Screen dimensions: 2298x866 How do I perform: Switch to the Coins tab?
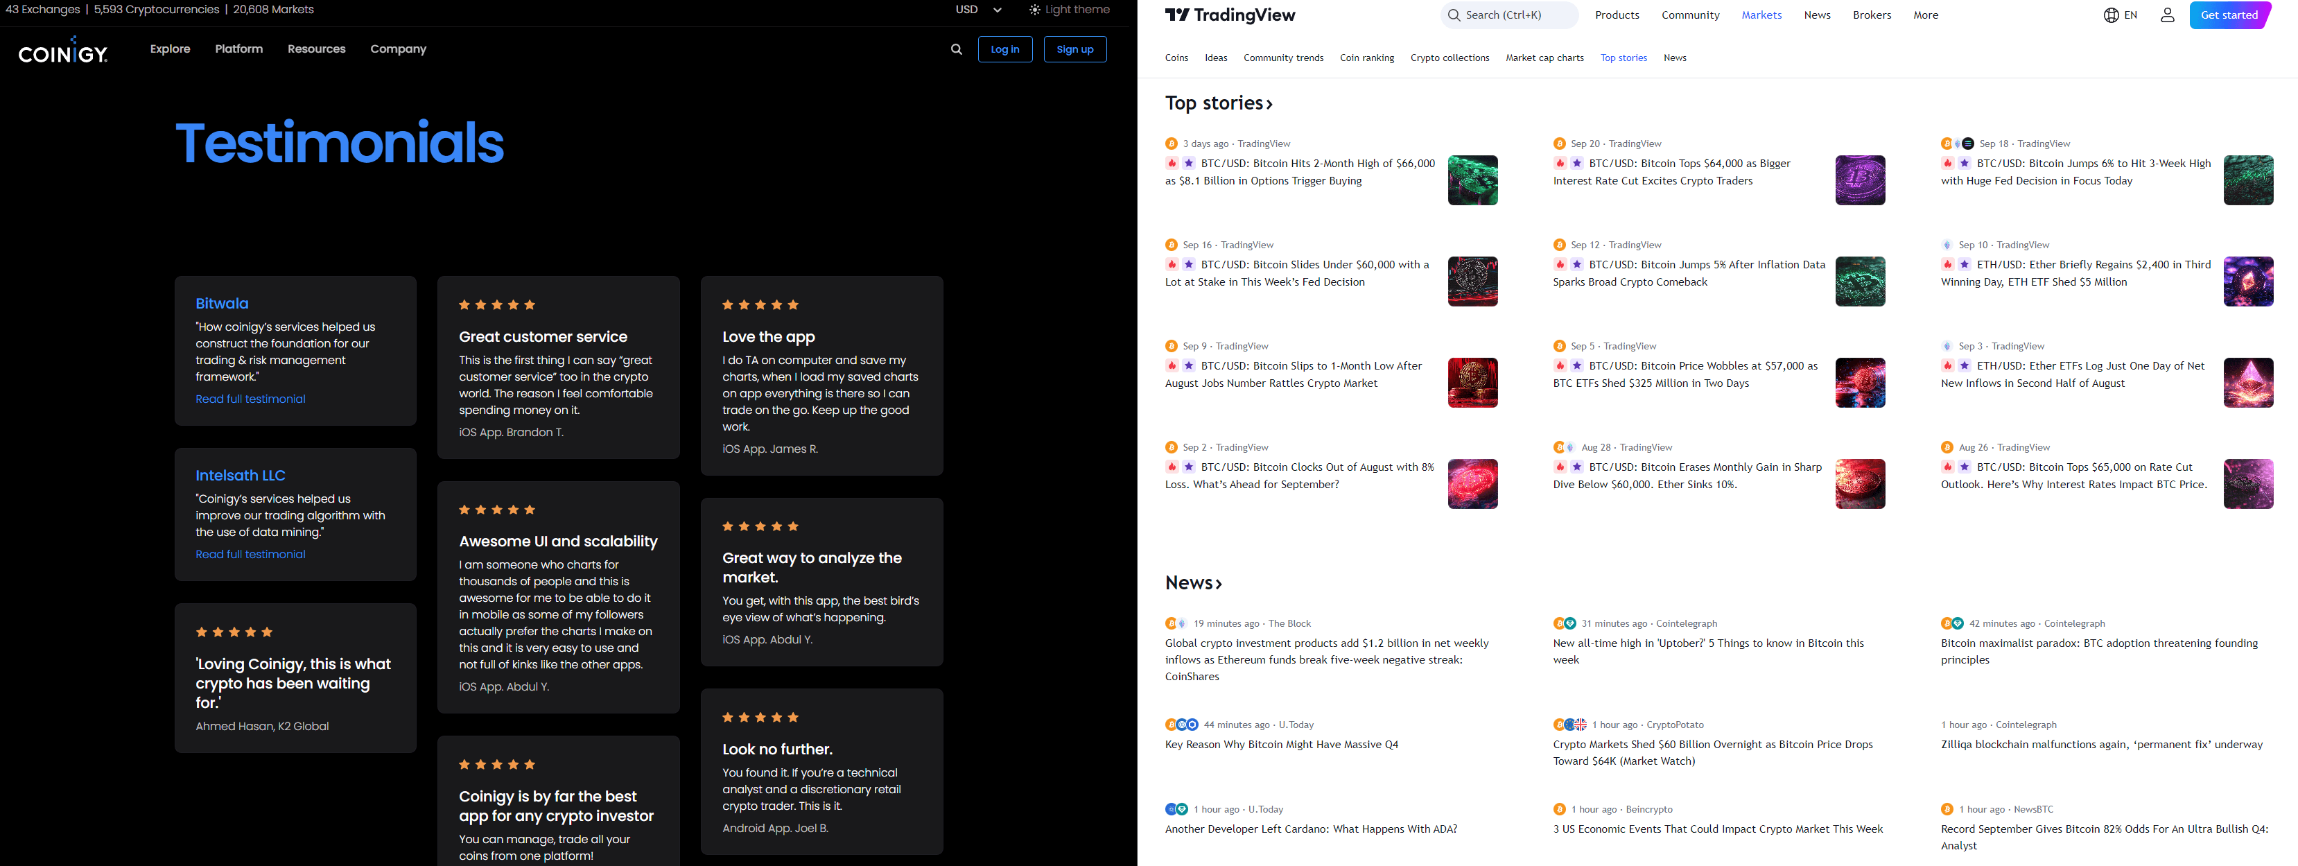[x=1176, y=58]
